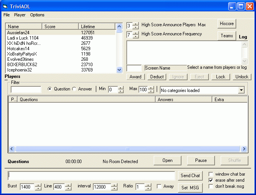Click the Questions column header
This screenshot has height=195, width=256.
[86, 100]
